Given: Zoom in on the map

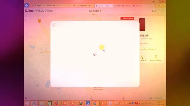Looking at the screenshot, I should (26, 16).
